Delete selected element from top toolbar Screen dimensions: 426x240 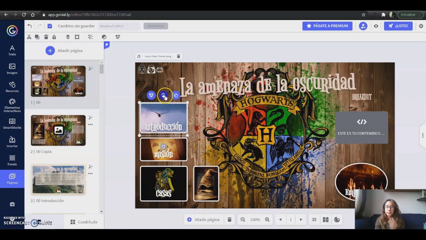pos(46,37)
